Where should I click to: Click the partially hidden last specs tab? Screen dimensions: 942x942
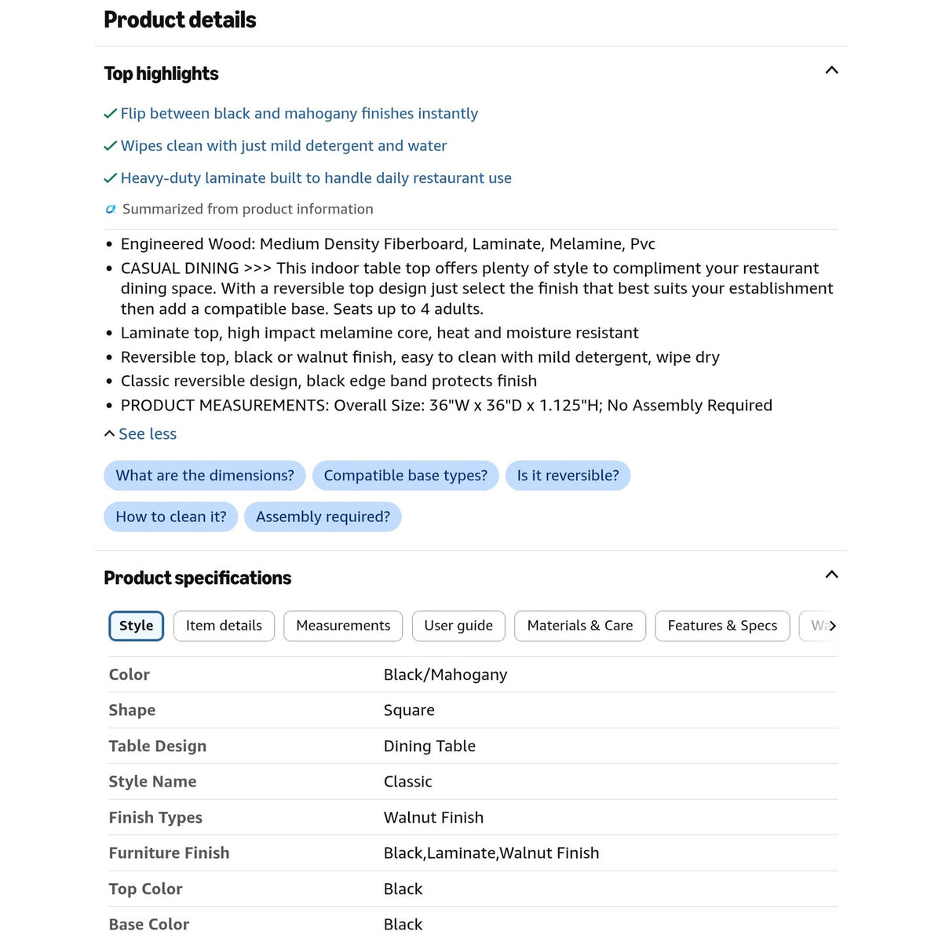(813, 626)
